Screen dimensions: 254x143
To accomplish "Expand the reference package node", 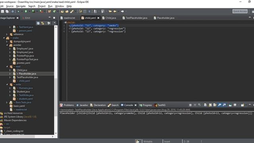I will coord(7,34).
